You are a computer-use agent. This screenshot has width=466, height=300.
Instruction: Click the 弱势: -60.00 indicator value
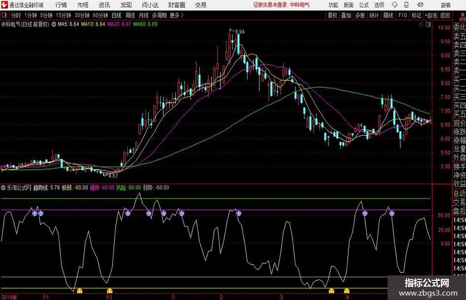[x=156, y=188]
